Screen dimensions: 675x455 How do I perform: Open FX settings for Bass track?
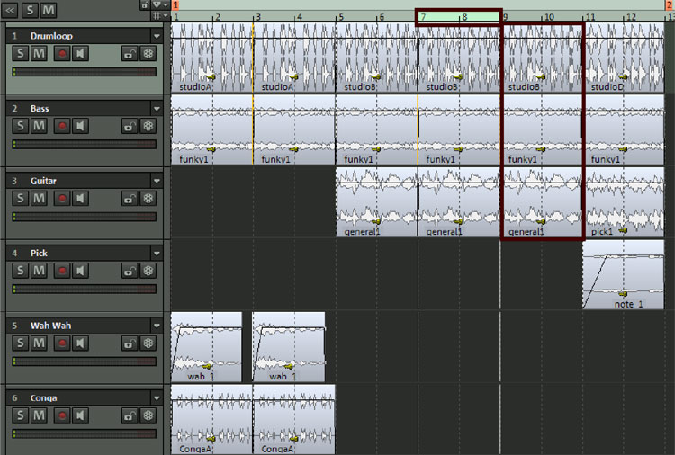[x=148, y=126]
